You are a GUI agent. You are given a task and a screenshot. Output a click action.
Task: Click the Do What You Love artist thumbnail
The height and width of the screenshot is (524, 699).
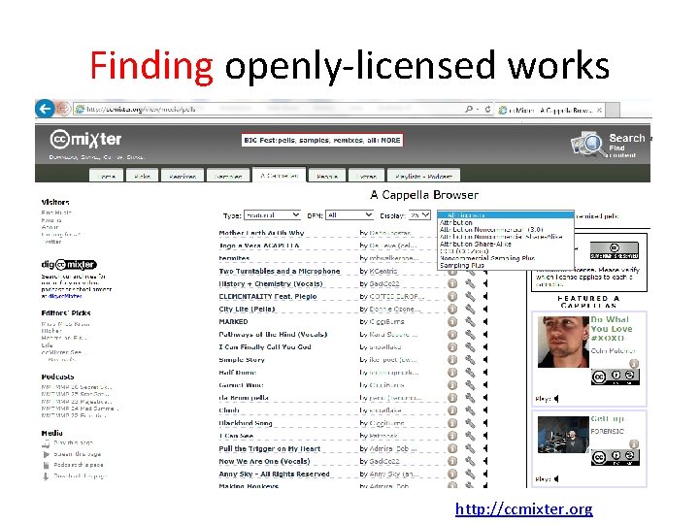[x=563, y=342]
